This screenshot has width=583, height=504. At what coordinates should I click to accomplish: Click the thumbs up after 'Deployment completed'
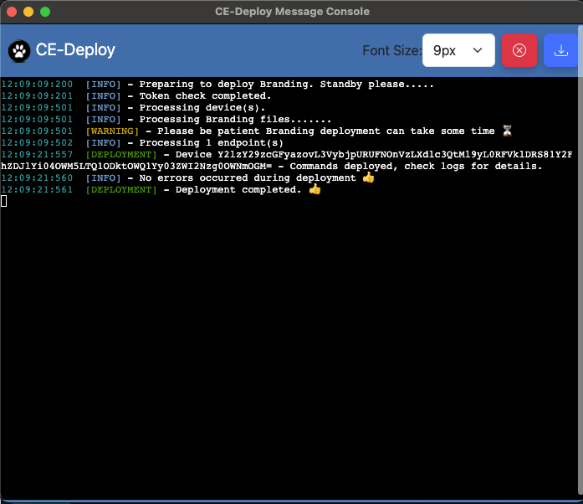pyautogui.click(x=315, y=190)
